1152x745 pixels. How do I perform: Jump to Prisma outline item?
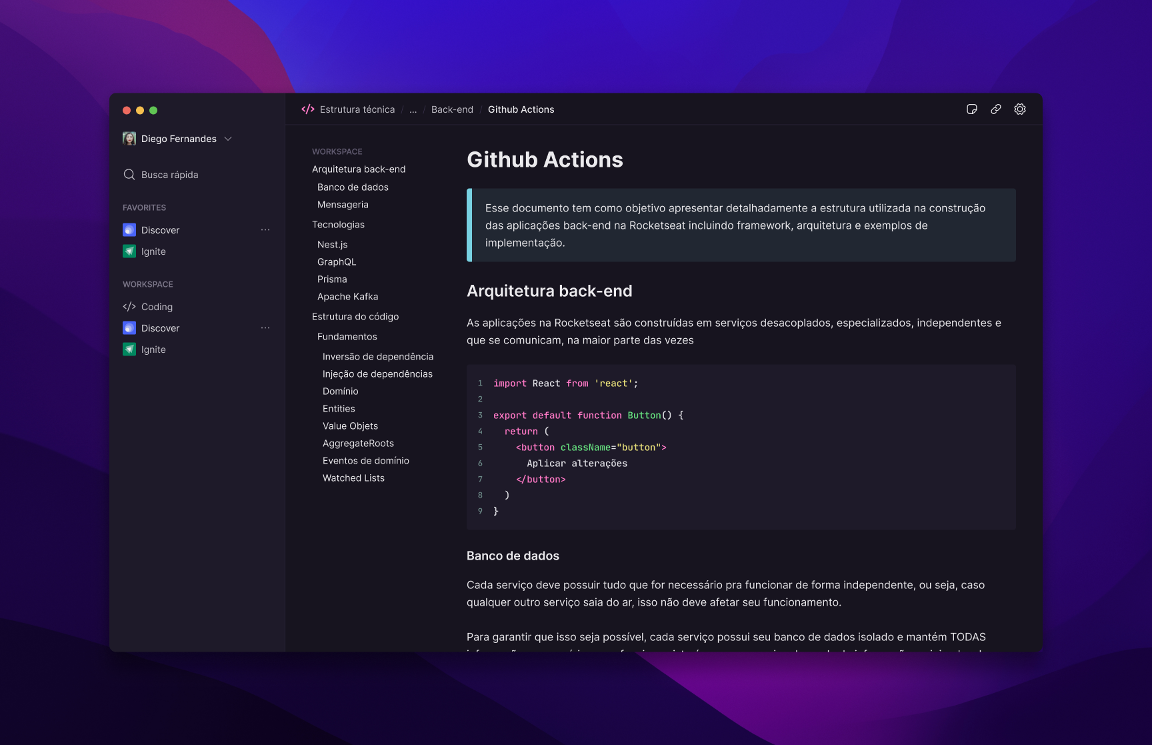coord(332,279)
